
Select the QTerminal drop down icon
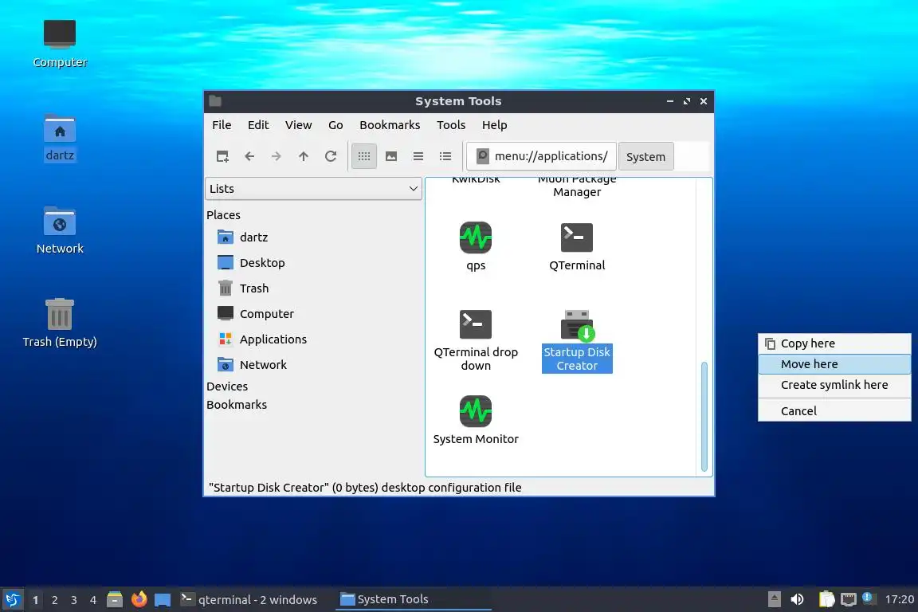[476, 324]
